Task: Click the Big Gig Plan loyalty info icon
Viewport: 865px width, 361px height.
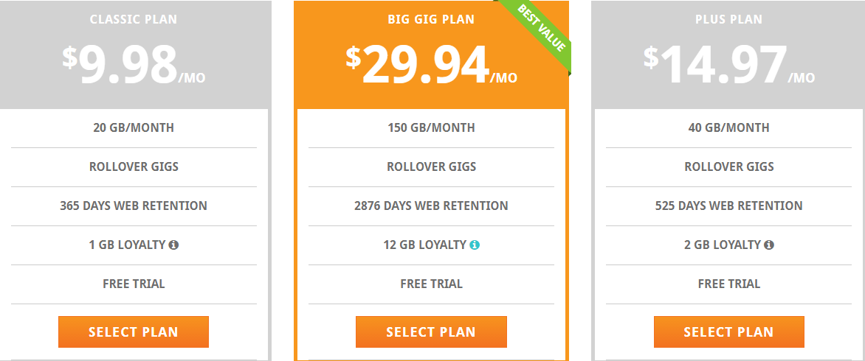Action: (x=475, y=245)
